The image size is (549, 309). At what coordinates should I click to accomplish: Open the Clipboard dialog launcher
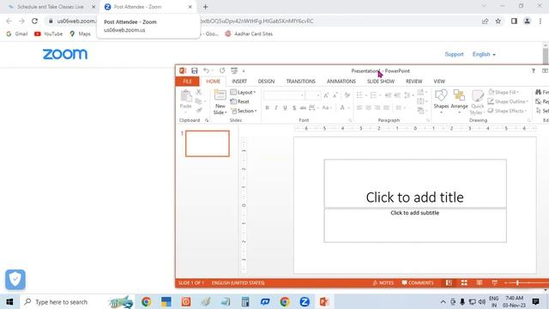click(x=207, y=120)
